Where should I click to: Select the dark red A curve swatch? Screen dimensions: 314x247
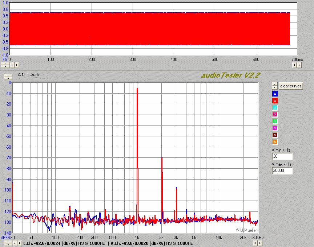(275, 135)
